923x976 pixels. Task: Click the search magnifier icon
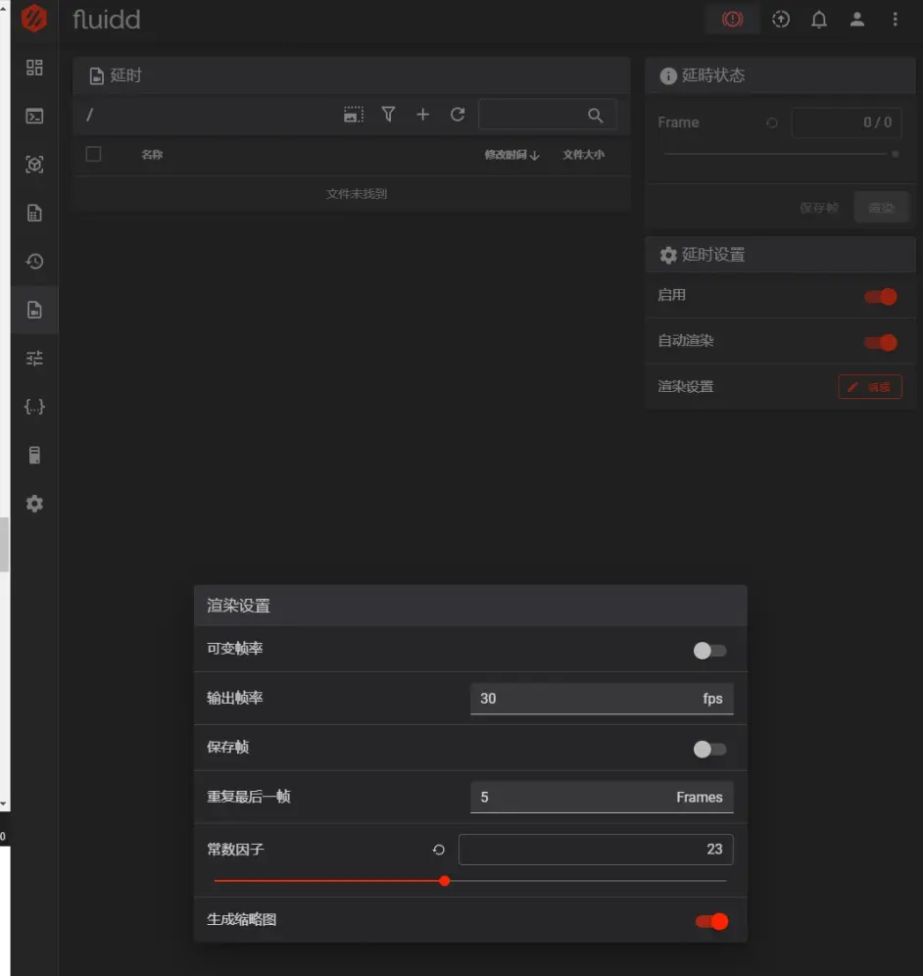coord(595,116)
